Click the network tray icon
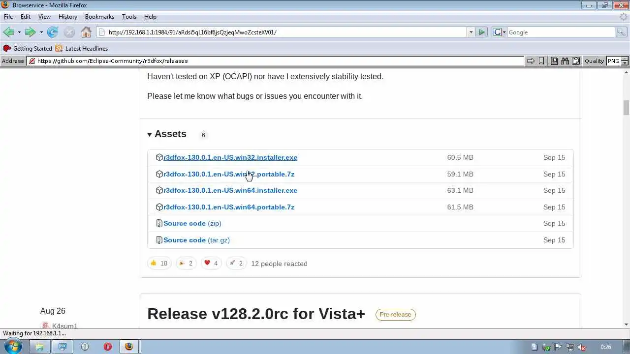 570,347
